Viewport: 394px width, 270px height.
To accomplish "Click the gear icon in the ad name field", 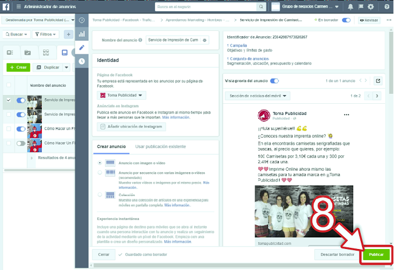I will pos(205,40).
